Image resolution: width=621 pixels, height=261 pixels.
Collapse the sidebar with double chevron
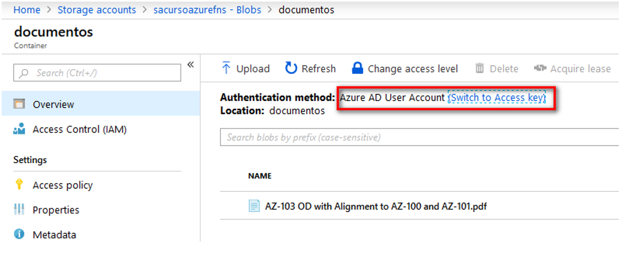[190, 65]
